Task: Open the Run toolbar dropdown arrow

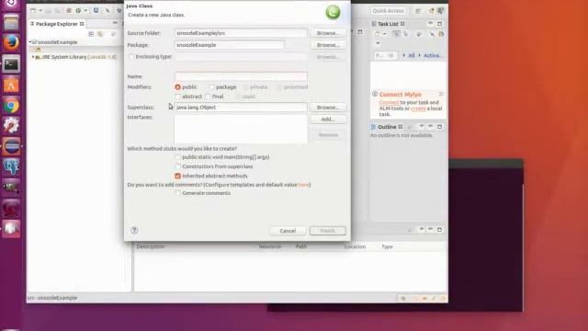Action: (x=85, y=10)
